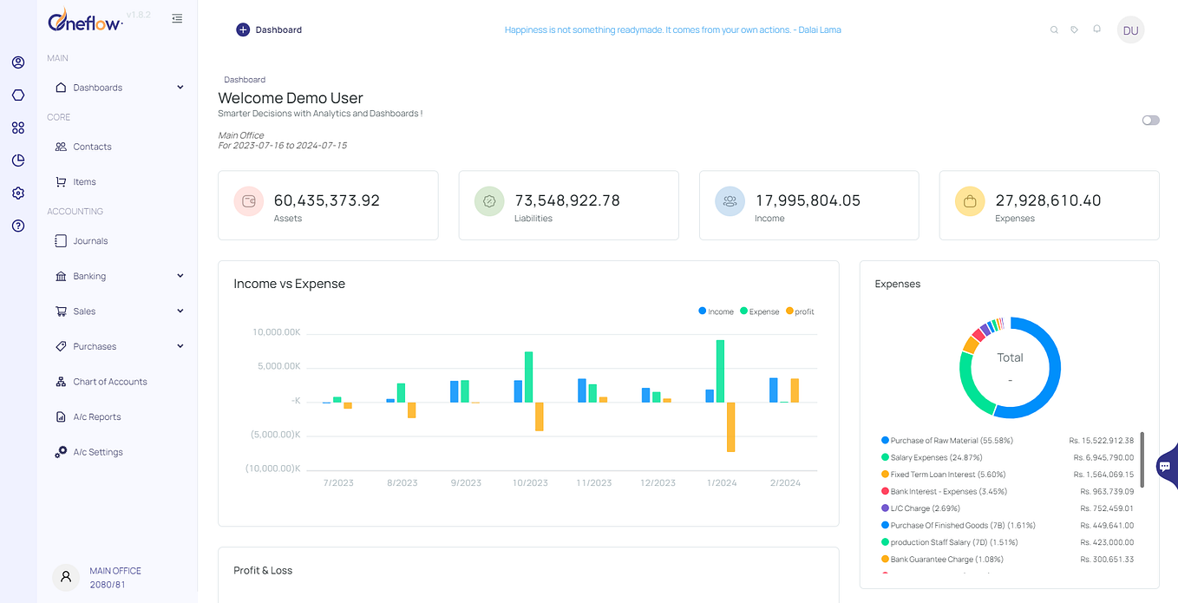This screenshot has height=603, width=1178.
Task: Expand the Dashboards menu chevron
Action: pos(180,88)
